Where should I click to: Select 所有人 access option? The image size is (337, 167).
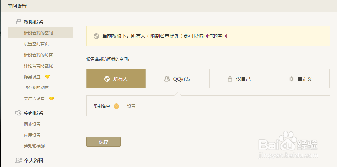pyautogui.click(x=116, y=79)
